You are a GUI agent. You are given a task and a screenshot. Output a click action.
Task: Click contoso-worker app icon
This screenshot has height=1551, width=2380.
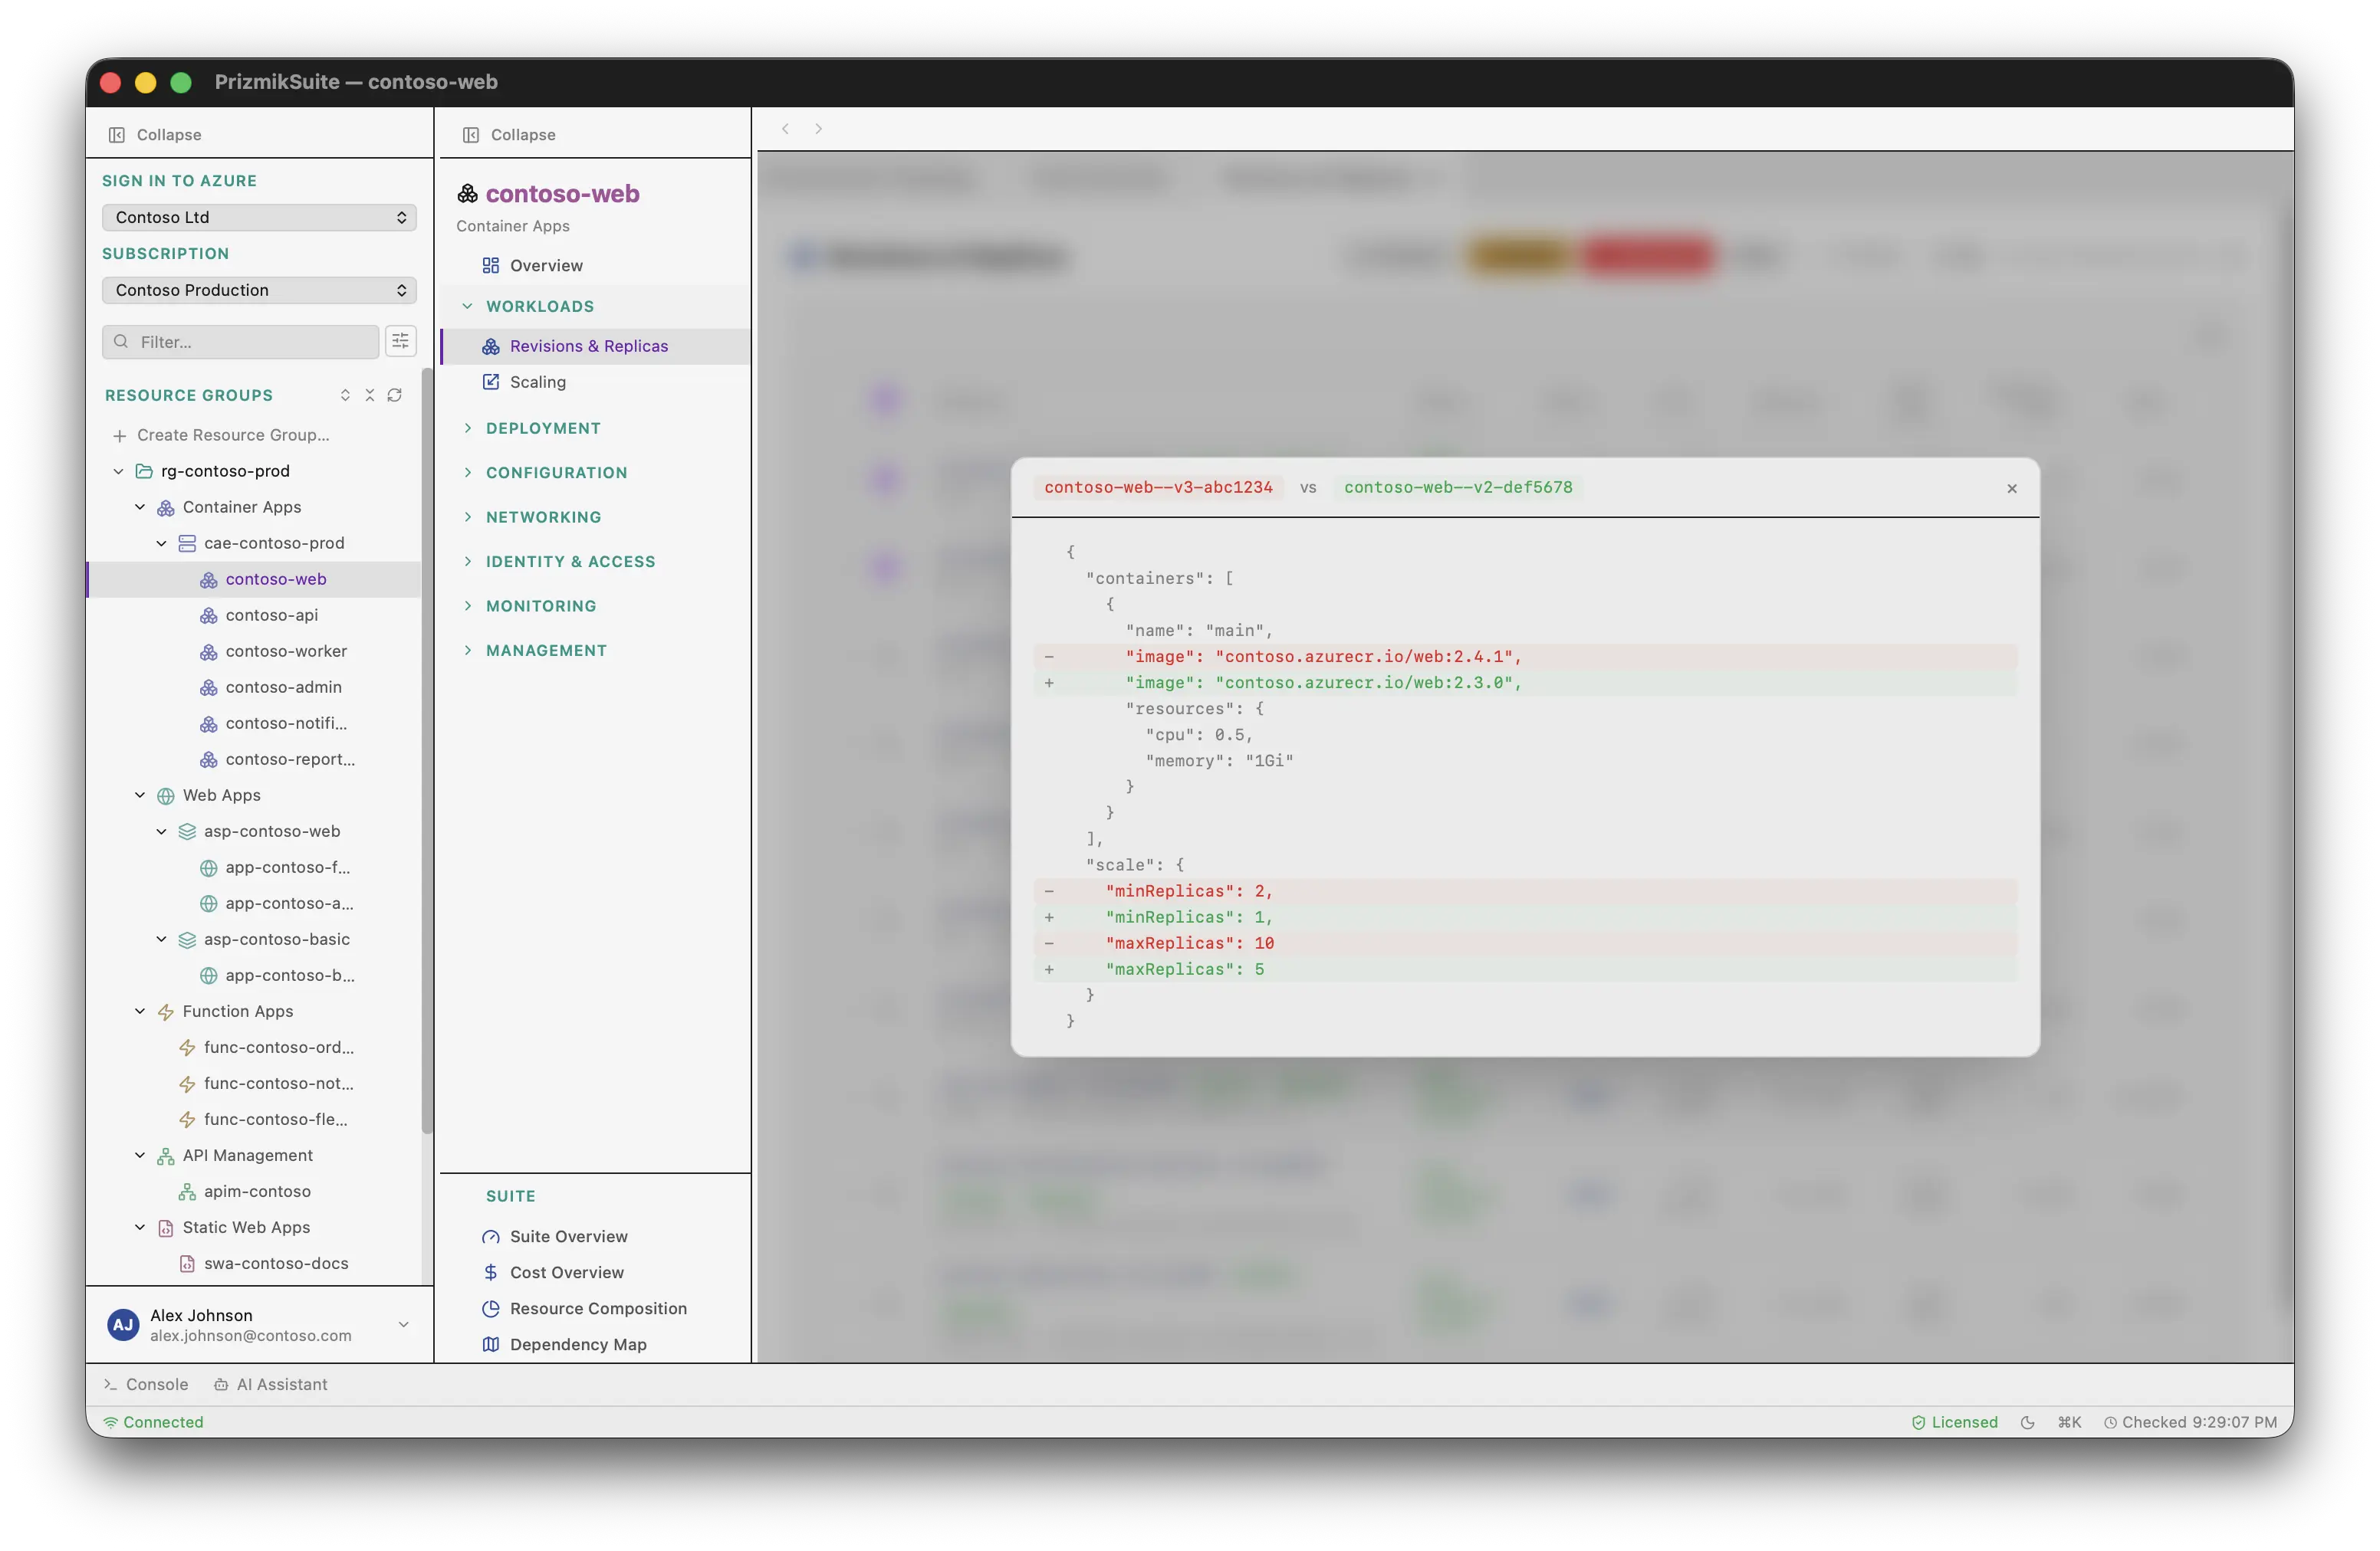[x=208, y=651]
